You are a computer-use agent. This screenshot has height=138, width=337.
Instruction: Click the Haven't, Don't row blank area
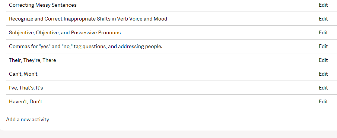coord(171,101)
